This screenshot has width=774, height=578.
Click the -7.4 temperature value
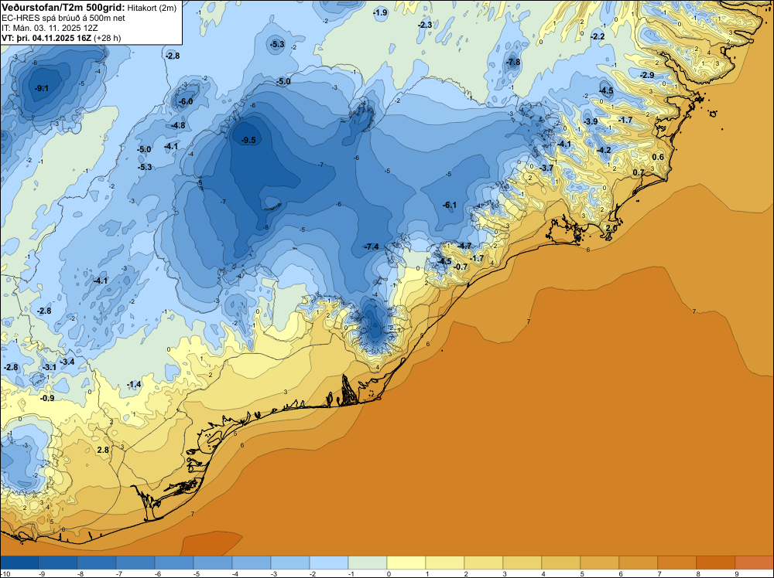372,246
